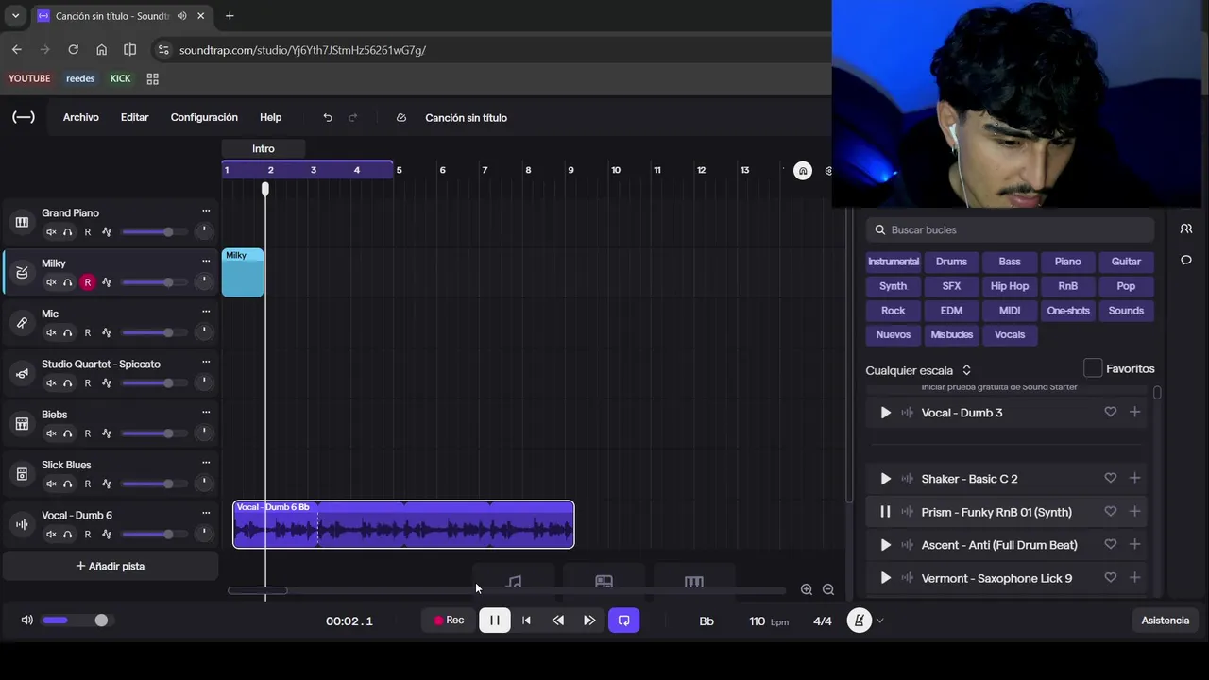Open the Asistencia support button
Viewport: 1209px width, 680px height.
pyautogui.click(x=1166, y=620)
